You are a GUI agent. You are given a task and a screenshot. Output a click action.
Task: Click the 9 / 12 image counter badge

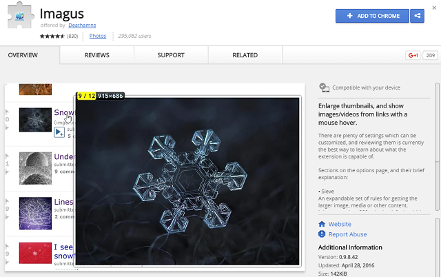click(x=86, y=96)
